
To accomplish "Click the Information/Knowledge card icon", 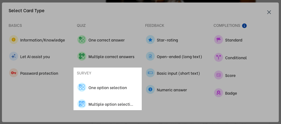I will (x=14, y=40).
